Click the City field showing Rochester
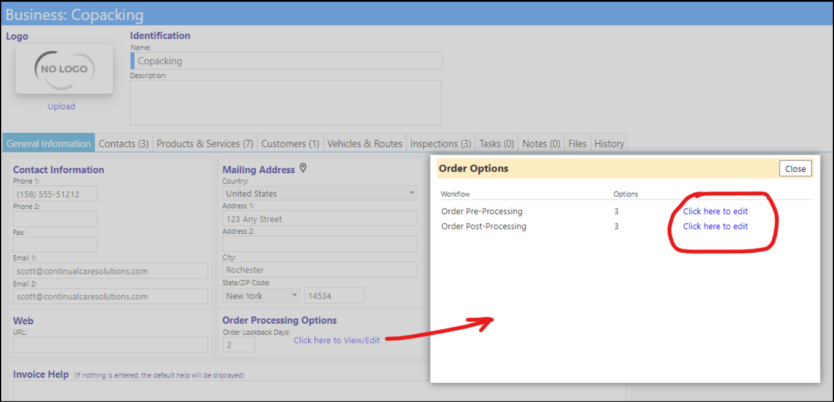 pos(320,270)
